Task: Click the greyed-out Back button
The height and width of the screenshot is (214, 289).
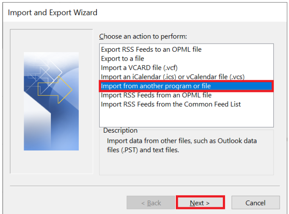Action: tap(151, 203)
